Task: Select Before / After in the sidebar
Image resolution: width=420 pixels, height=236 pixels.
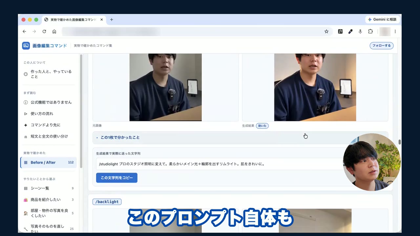Action: (x=48, y=163)
